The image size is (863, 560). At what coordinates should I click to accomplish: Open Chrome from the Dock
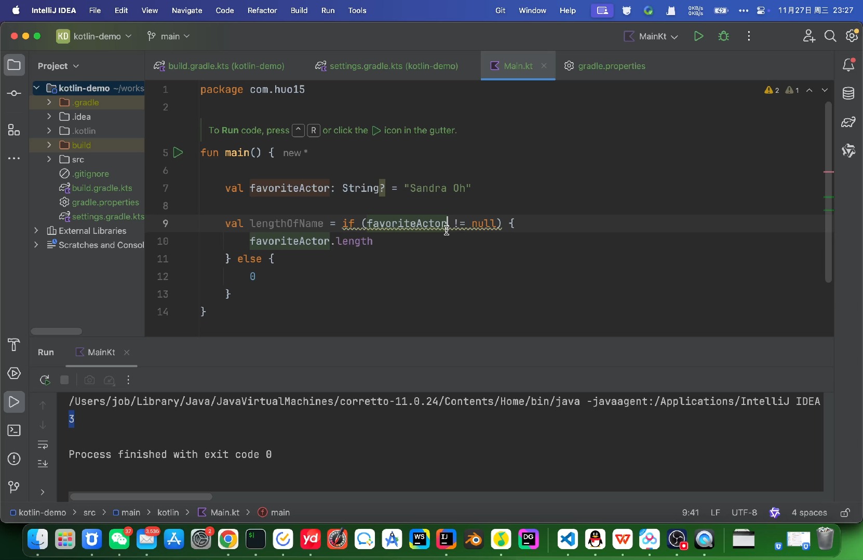(228, 540)
